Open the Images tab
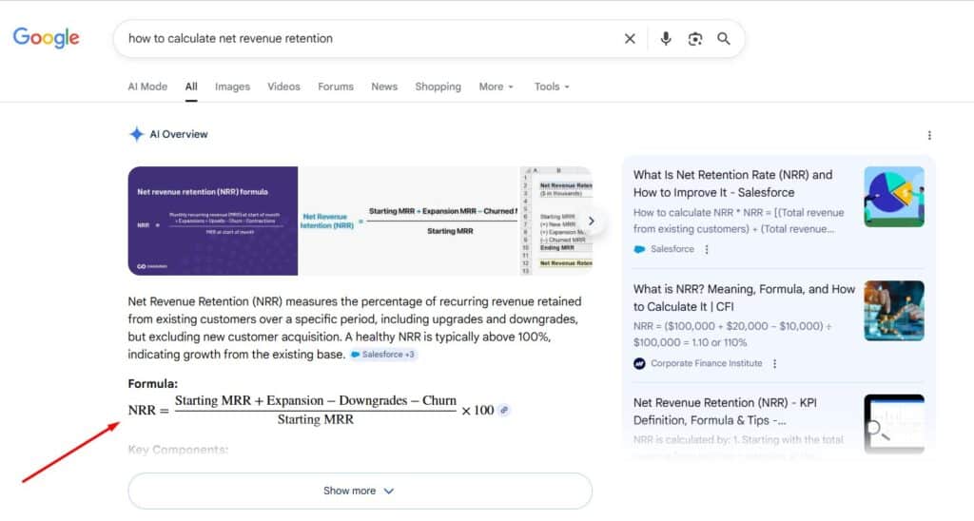974x521 pixels. 232,87
